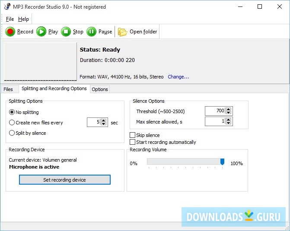Click the Set recording device button

click(65, 180)
